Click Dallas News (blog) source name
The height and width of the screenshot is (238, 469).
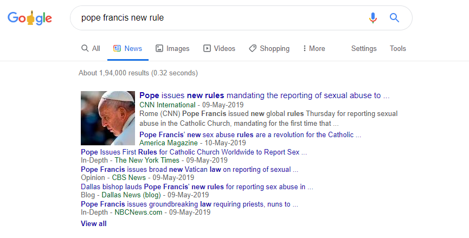[x=131, y=195]
